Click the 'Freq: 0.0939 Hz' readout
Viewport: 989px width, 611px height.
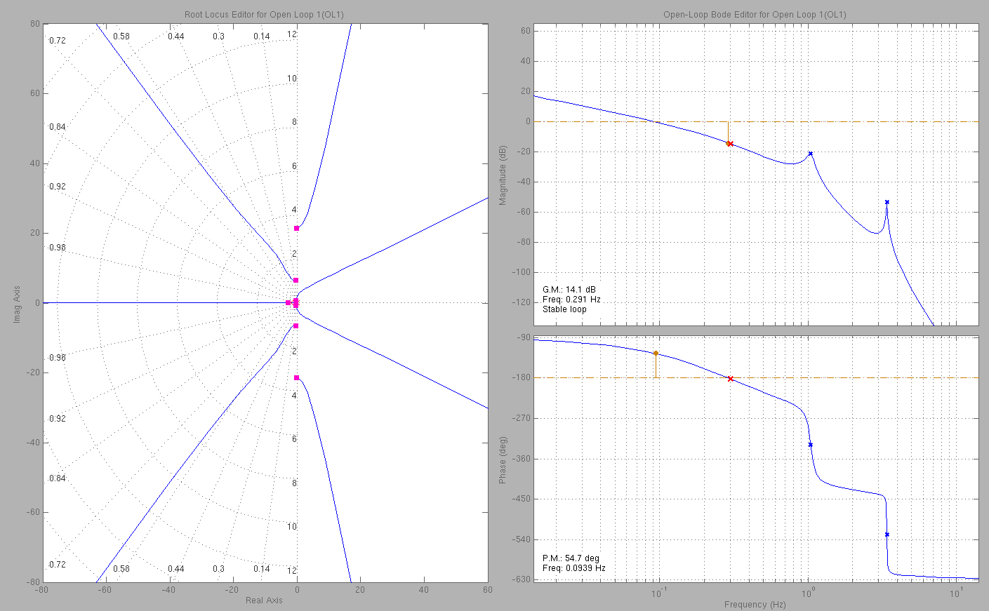573,568
